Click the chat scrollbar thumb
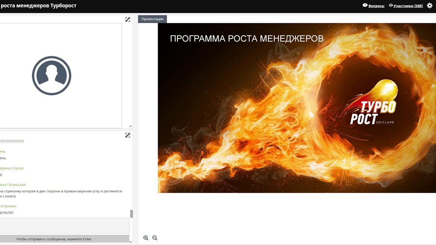Viewport: 436px width, 245px height. click(x=131, y=214)
